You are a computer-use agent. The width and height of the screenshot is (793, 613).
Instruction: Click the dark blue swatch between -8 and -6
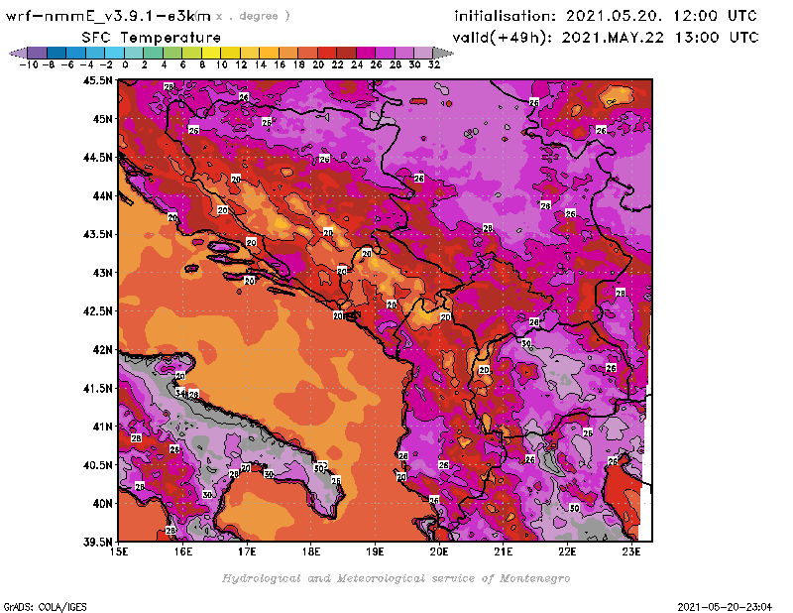pyautogui.click(x=57, y=53)
